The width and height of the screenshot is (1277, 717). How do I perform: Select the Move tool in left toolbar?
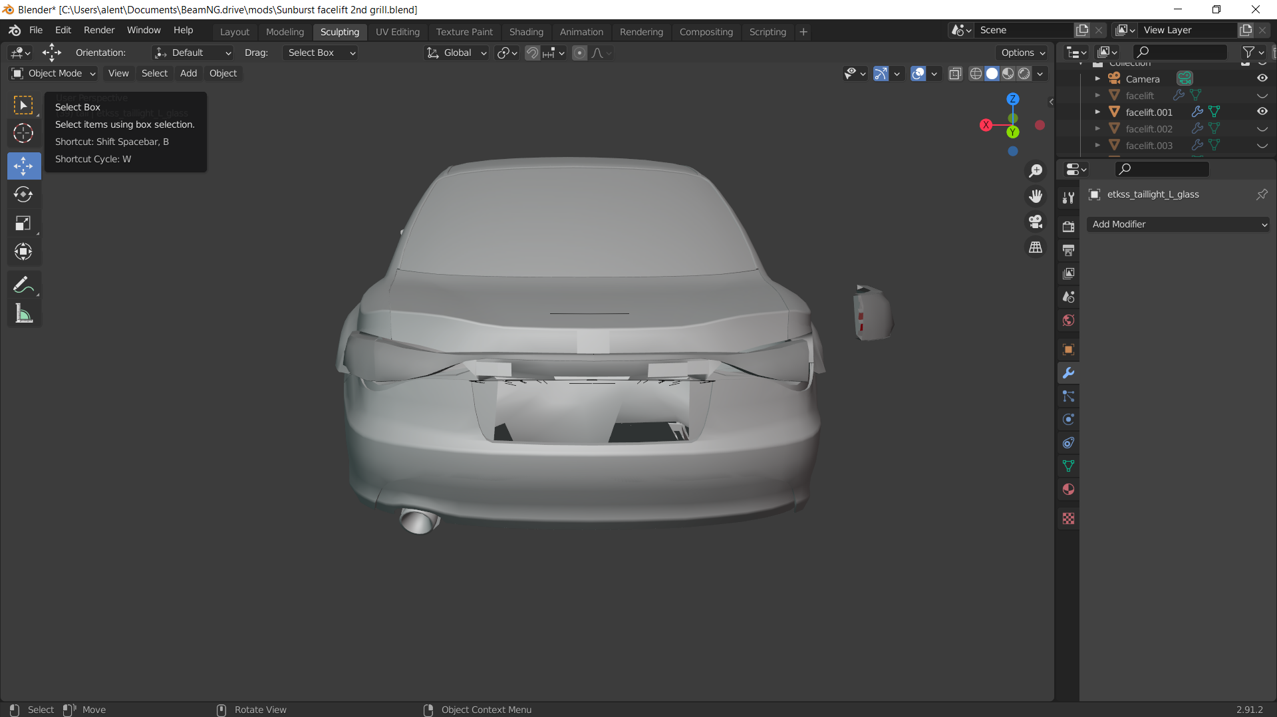(24, 166)
